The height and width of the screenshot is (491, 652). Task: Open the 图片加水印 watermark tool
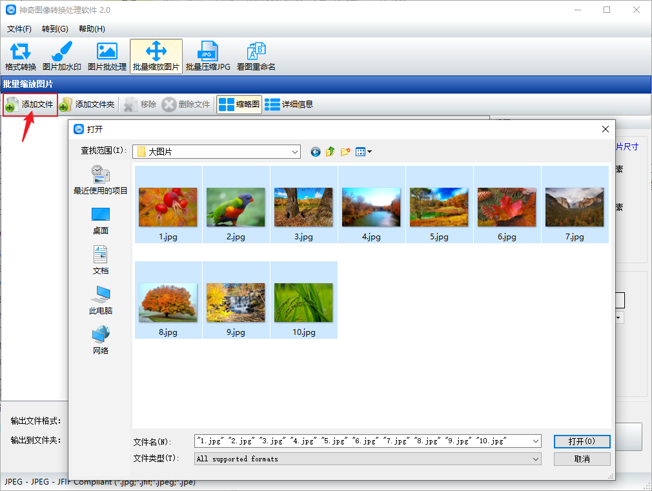(61, 57)
